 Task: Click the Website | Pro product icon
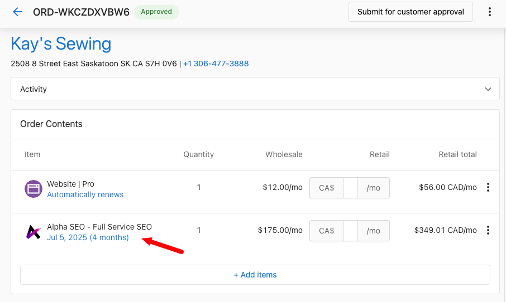[34, 189]
